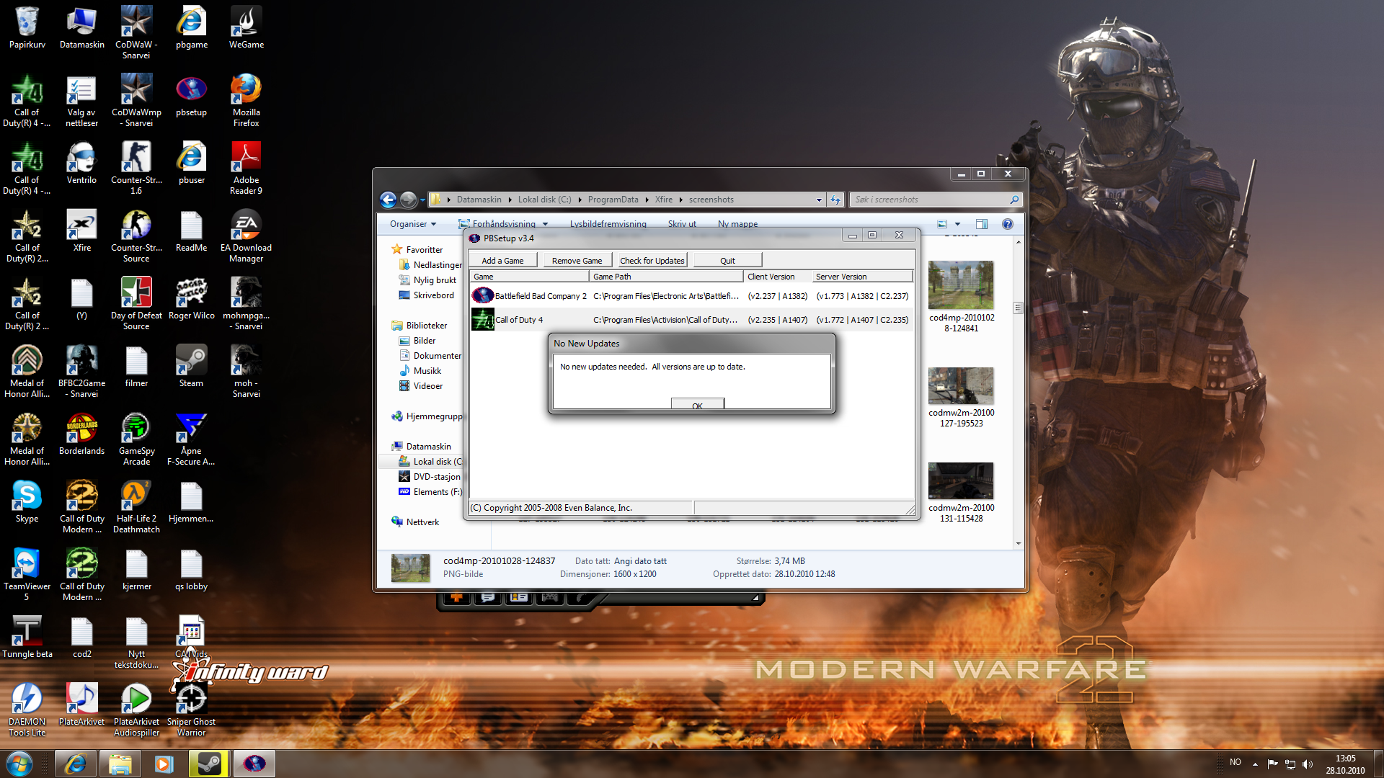Confirm the No New Updates dialog with OK
1384x778 pixels.
(x=697, y=404)
